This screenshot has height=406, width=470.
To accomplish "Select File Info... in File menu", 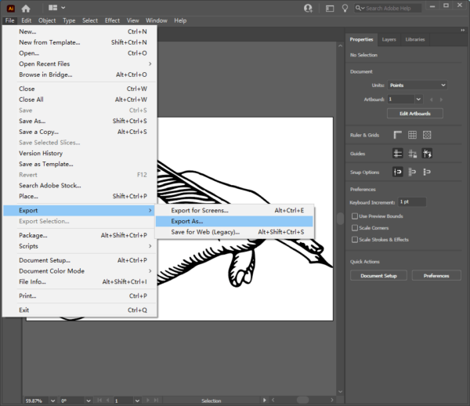I will click(x=80, y=282).
